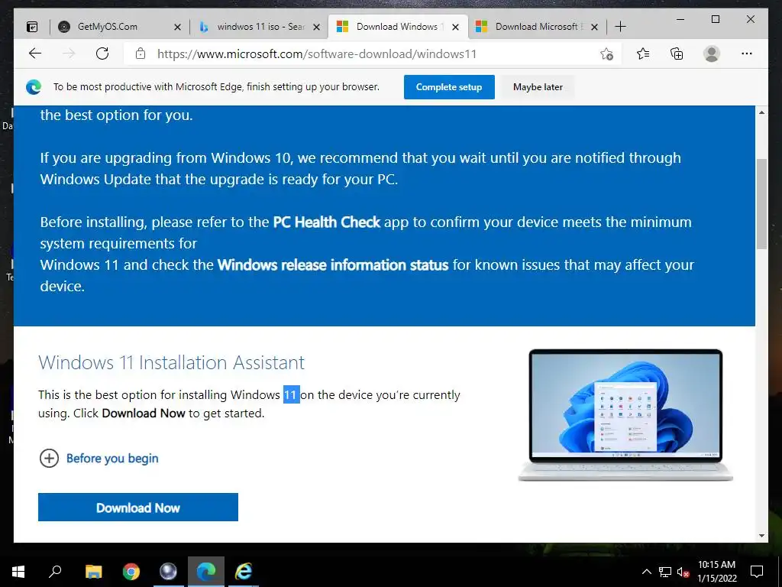Close the Download Windows 11 tab
Viewport: 782px width, 587px height.
tap(455, 27)
